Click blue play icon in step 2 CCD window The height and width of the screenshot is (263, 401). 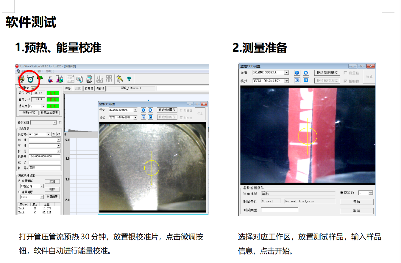click(x=297, y=73)
